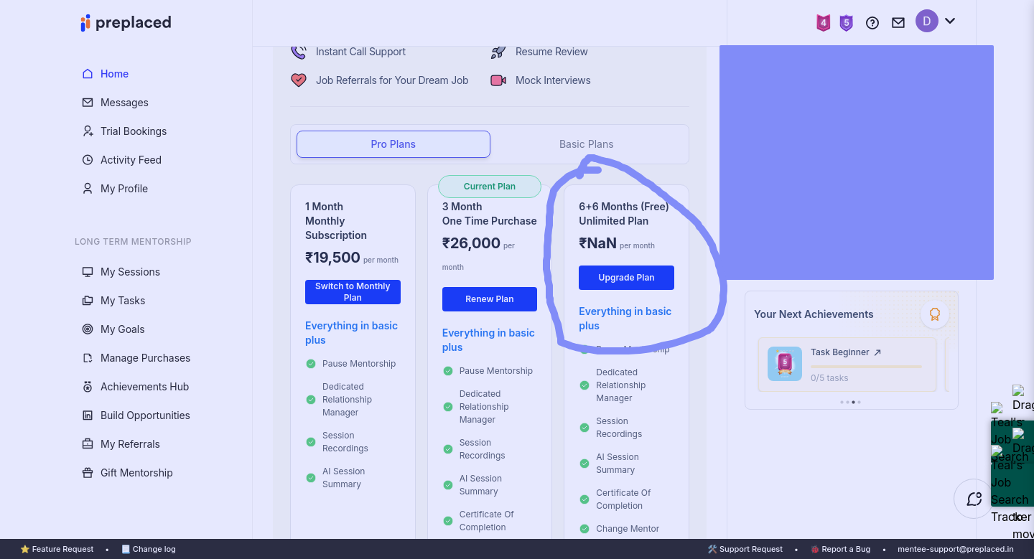The height and width of the screenshot is (559, 1034).
Task: Click the award ribbon icon beside Achievements
Action: coord(935,314)
